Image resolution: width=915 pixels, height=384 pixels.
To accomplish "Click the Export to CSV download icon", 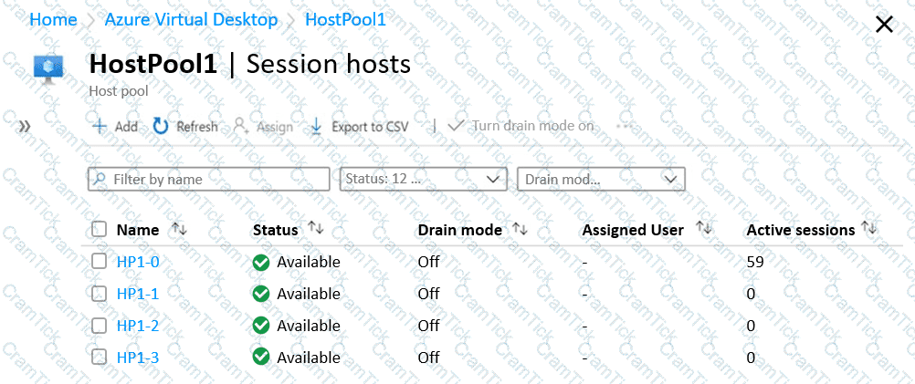I will (x=316, y=126).
